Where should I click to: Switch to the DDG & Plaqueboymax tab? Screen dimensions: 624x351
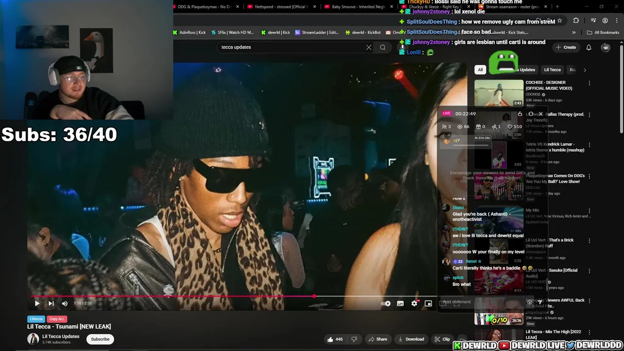coord(204,7)
